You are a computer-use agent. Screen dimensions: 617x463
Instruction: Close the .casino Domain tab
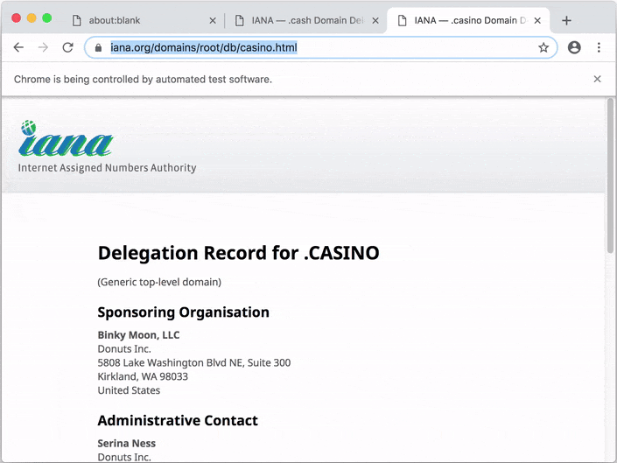click(536, 20)
